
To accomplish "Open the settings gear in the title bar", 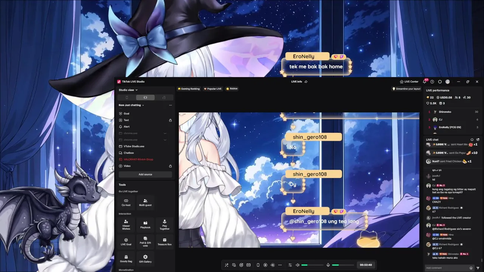I will click(440, 82).
